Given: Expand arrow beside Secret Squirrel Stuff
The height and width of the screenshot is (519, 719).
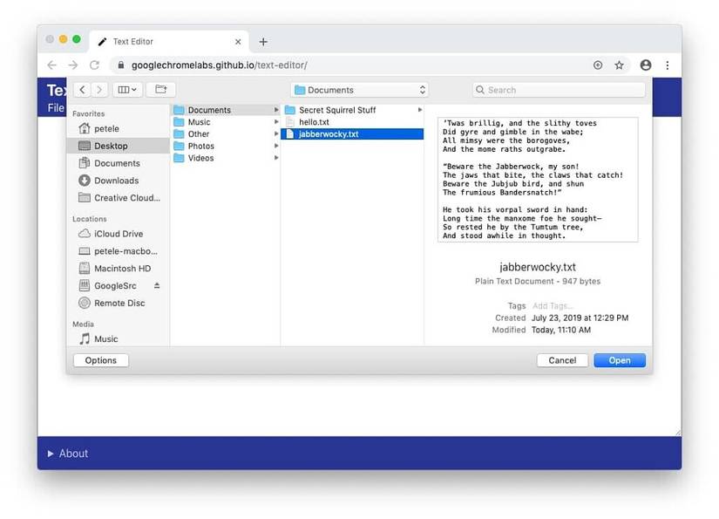Looking at the screenshot, I should point(419,110).
